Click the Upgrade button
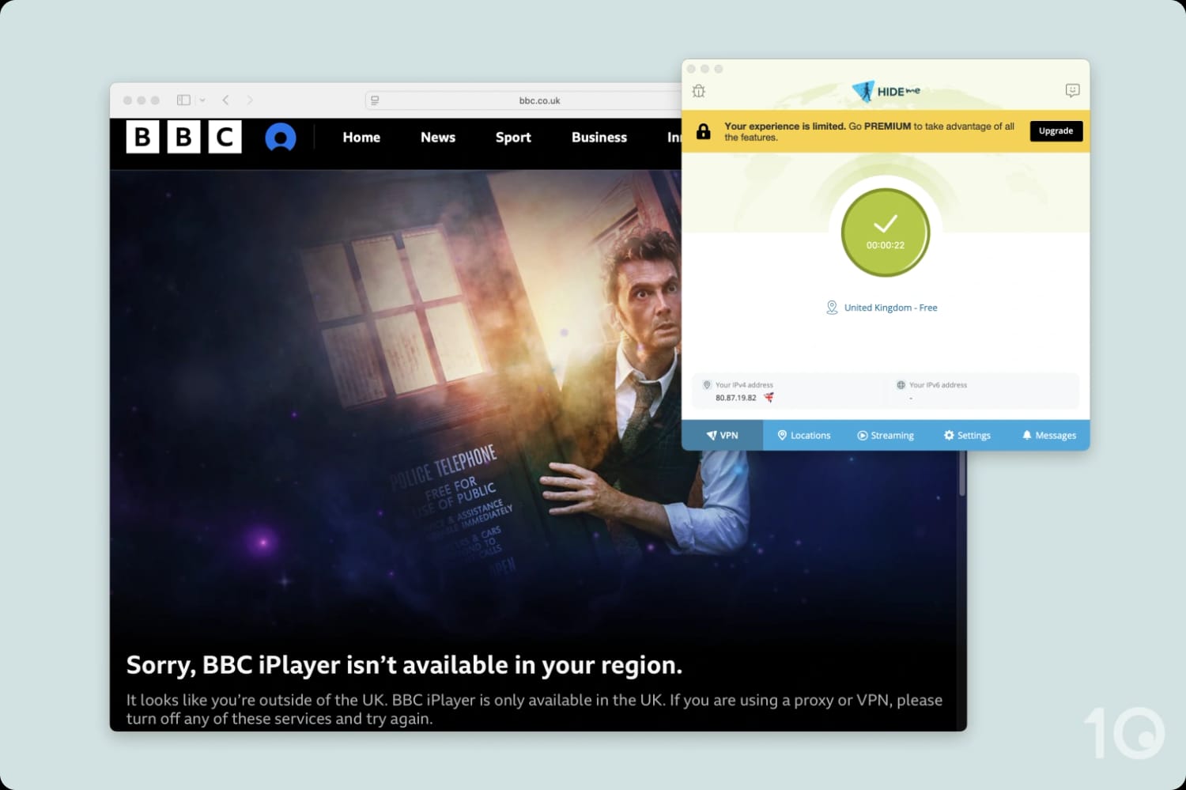1186x790 pixels. (x=1056, y=130)
